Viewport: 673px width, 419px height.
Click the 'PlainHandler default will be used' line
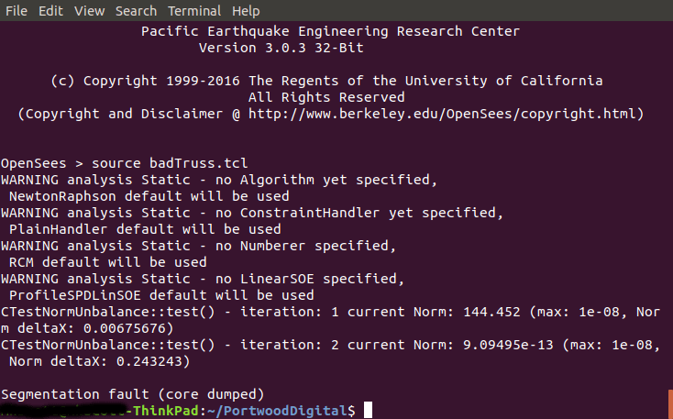click(x=144, y=229)
